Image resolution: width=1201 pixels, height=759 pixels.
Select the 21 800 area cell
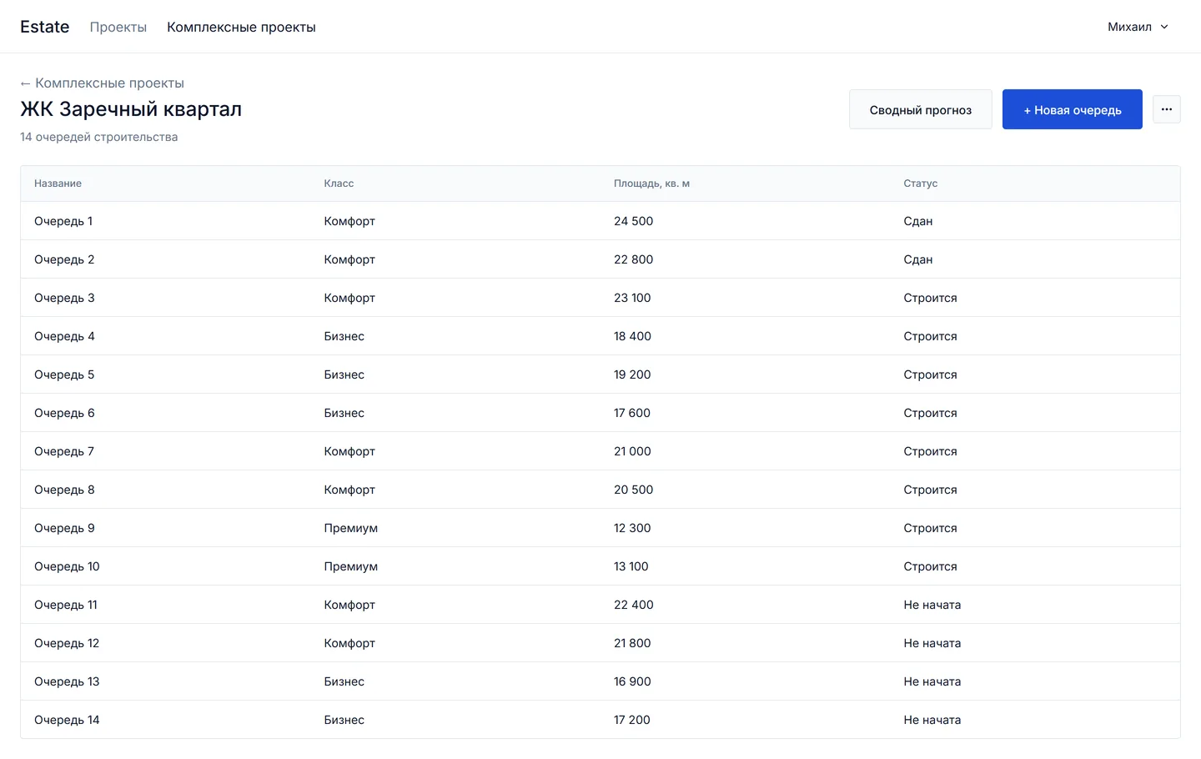point(632,643)
